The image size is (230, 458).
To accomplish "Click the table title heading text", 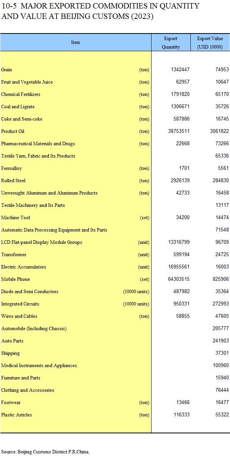I will (100, 11).
